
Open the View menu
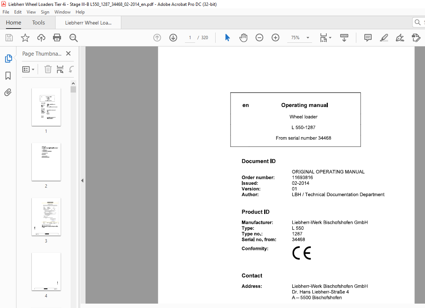click(x=31, y=12)
